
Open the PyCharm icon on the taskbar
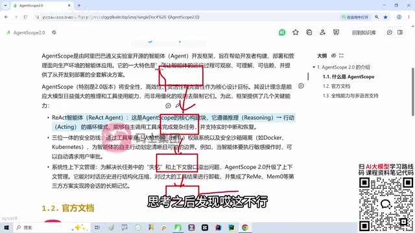click(231, 227)
